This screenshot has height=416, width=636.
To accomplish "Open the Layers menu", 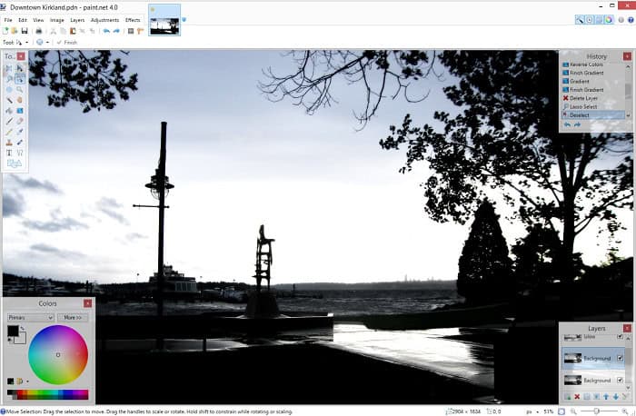I will pos(77,20).
